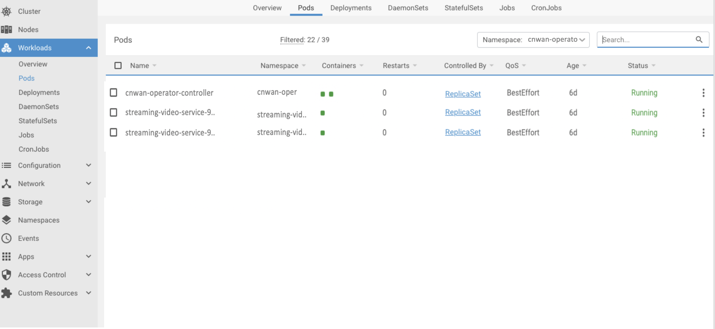Collapse the Workloads section chevron
Screen dimensions: 715x329
tap(89, 48)
